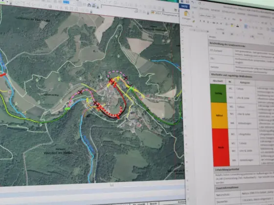
Task: Click the Weinzierl am Walde map label
Action: point(58,153)
